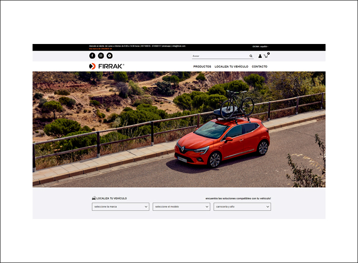Click the info@firrak.com email link
This screenshot has height=263, width=358.
(x=179, y=46)
